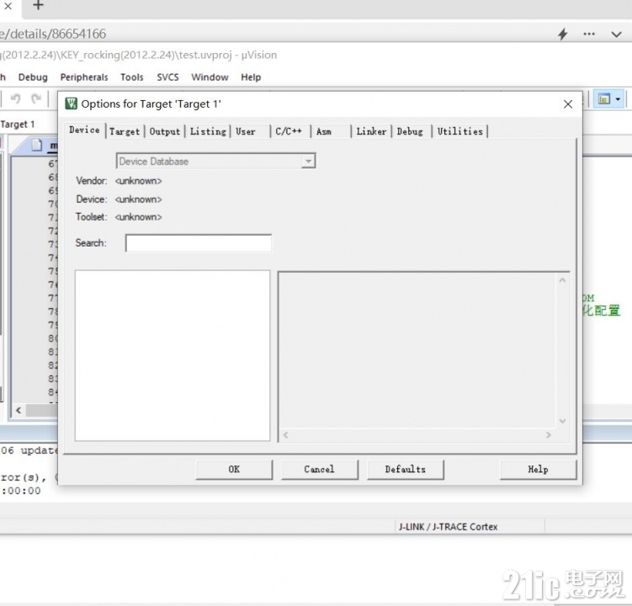Open the User tab
The image size is (632, 606).
pyautogui.click(x=246, y=131)
